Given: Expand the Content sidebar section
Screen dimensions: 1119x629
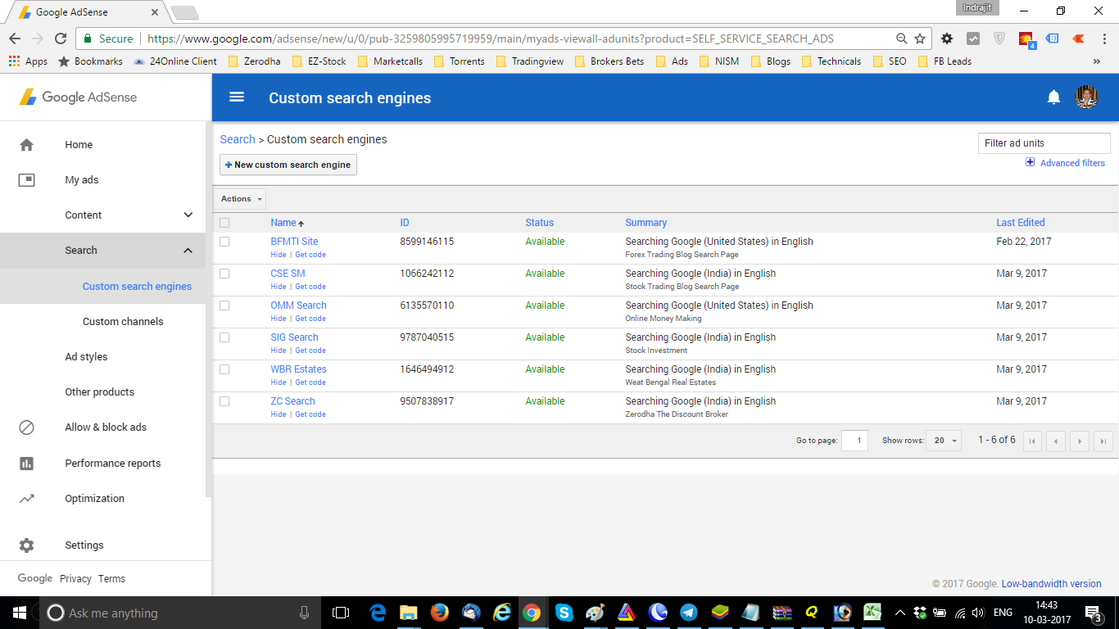Looking at the screenshot, I should tap(188, 215).
